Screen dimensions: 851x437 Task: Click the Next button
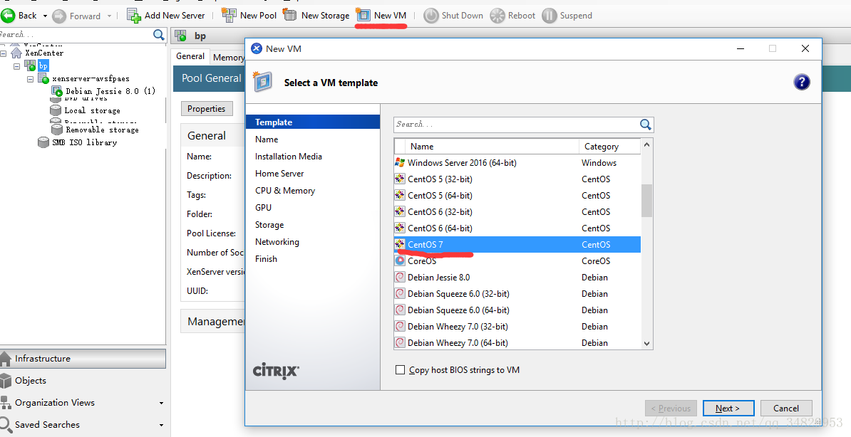pos(728,408)
